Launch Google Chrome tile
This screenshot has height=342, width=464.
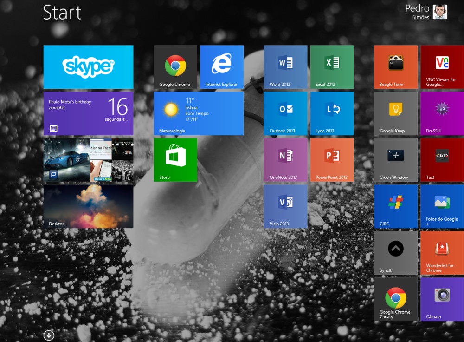175,67
